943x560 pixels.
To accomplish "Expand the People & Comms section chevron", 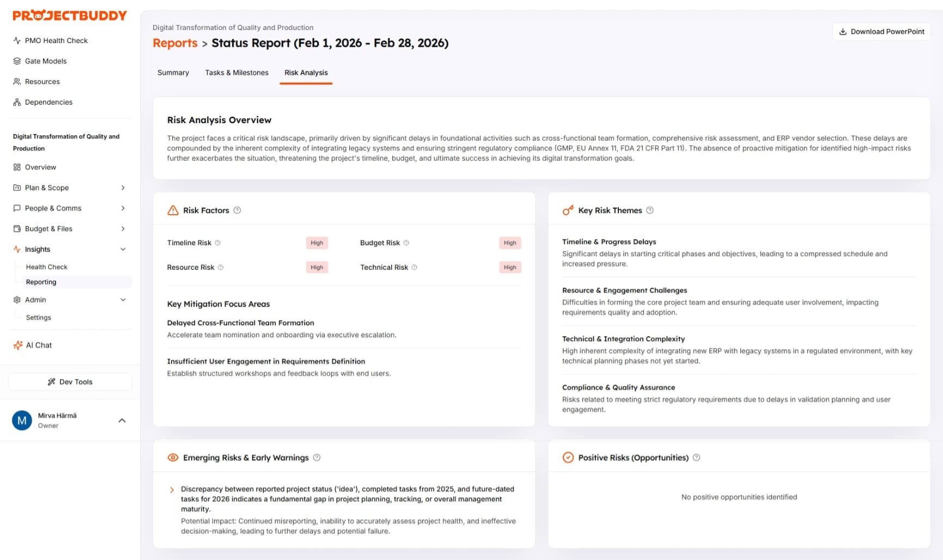I will coord(123,208).
